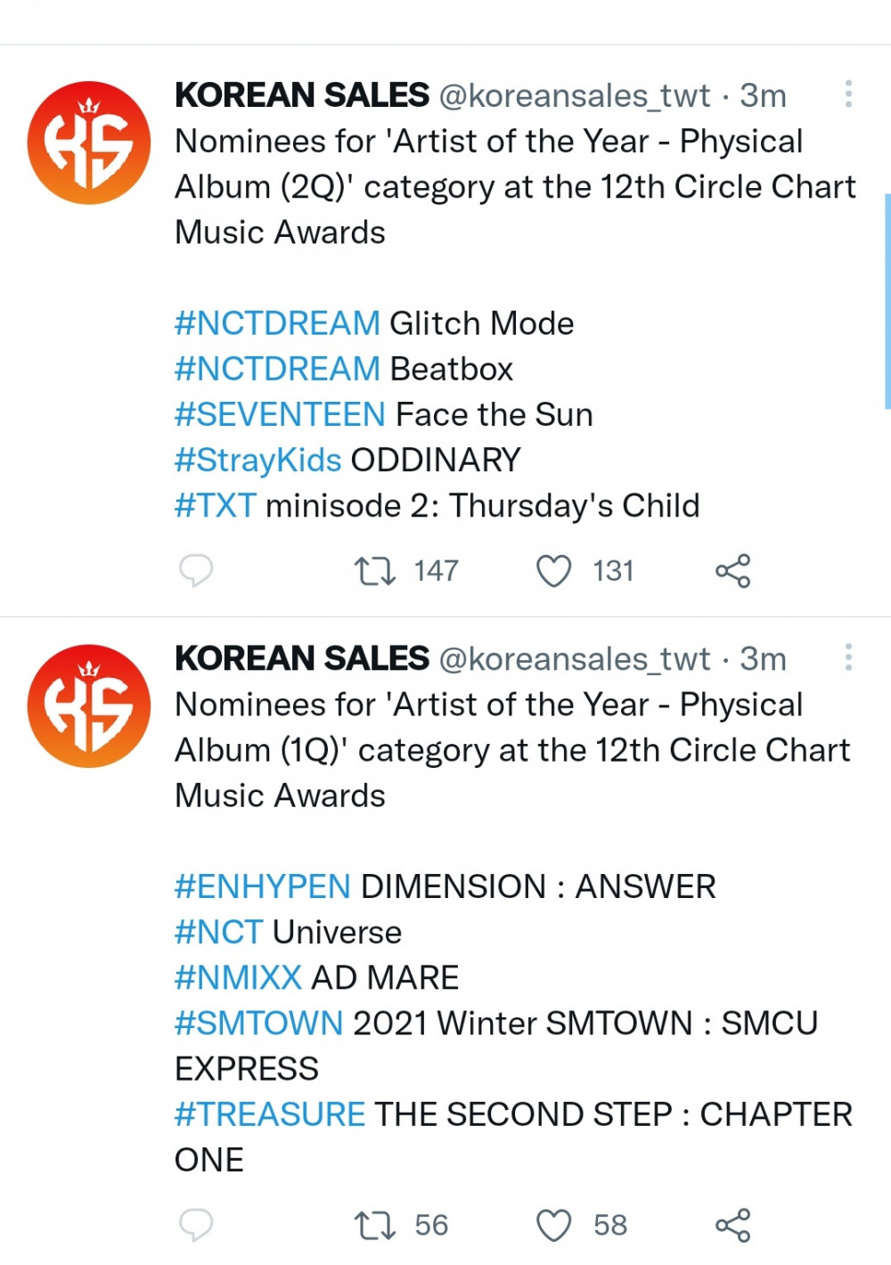Open Korean Sales avatar on second tweet
Viewport: 891px width, 1265px height.
click(x=88, y=706)
